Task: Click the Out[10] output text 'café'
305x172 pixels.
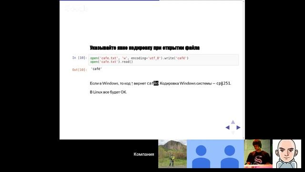Action: pyautogui.click(x=96, y=69)
